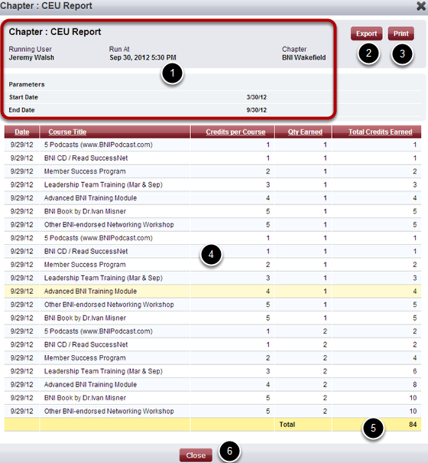
Task: Click the Start Date value 3/30/12
Action: click(x=256, y=97)
